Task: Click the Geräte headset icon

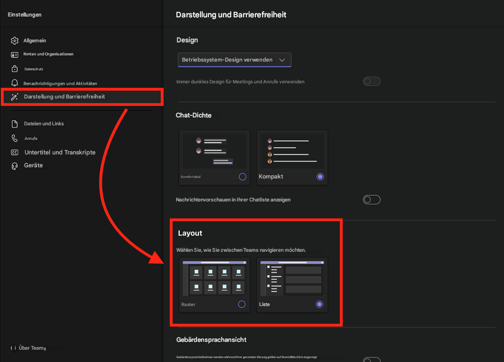Action: pyautogui.click(x=15, y=166)
